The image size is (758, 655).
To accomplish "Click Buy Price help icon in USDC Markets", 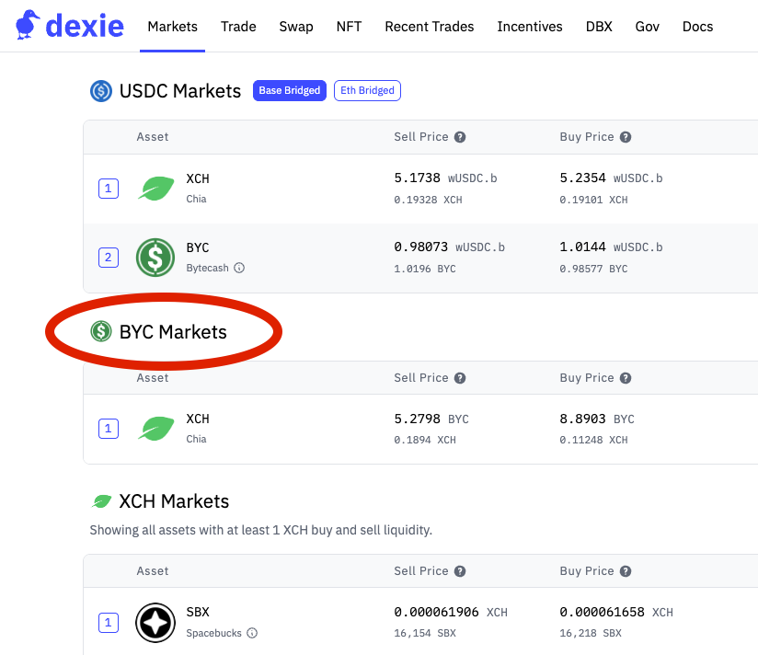I will pos(626,137).
